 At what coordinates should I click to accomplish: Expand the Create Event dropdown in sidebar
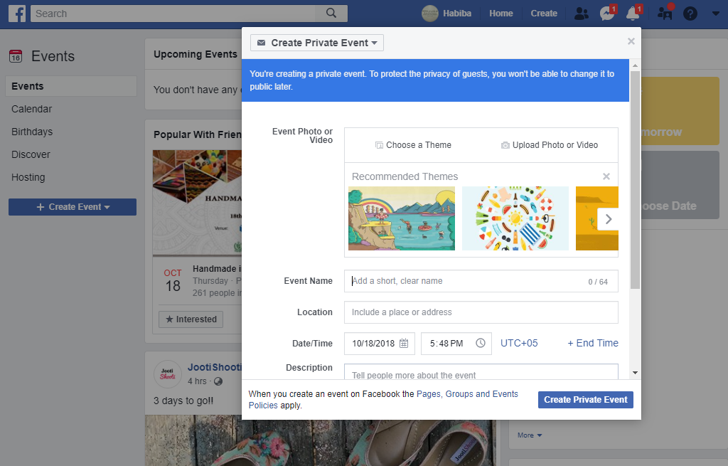click(73, 207)
